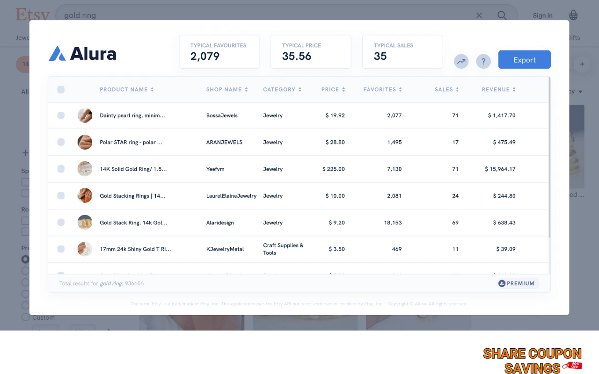Open the Gold Stack Ring thumbnail

click(85, 223)
